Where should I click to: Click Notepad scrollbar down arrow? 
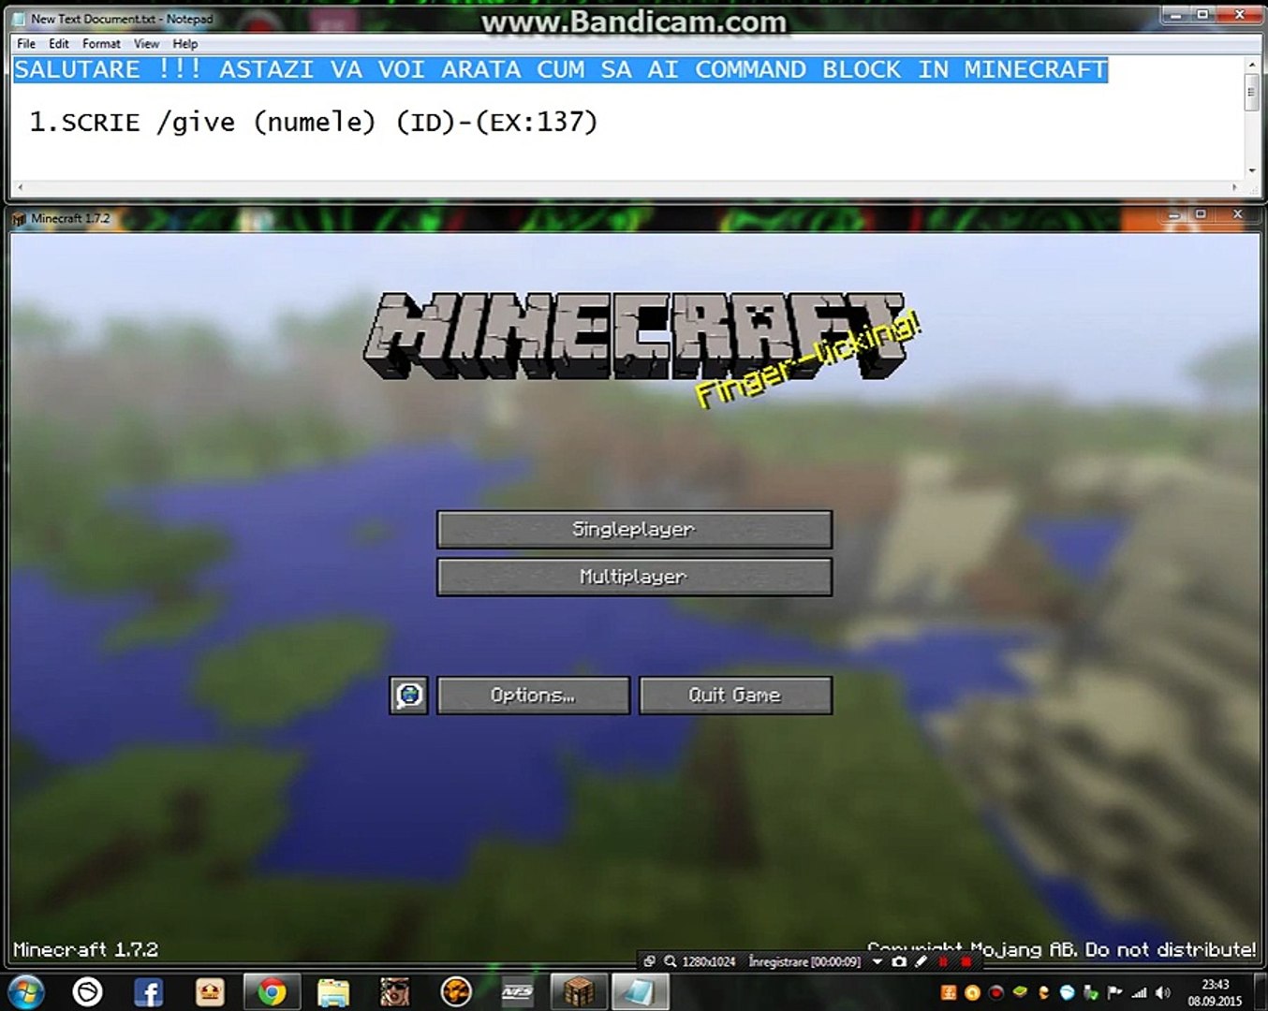tap(1251, 171)
